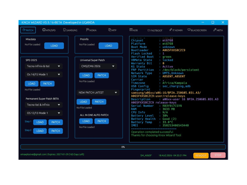
Task: Switch to the BLACKSCREEN tab
Action: click(x=197, y=30)
